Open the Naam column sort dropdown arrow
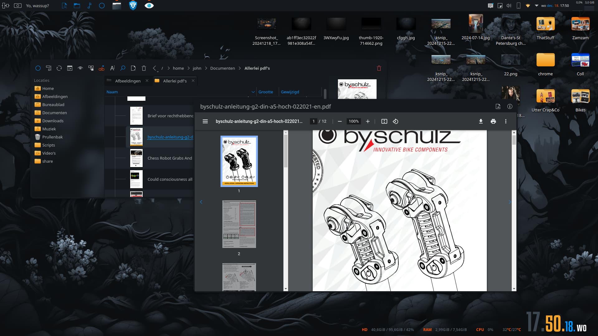This screenshot has width=598, height=336. click(253, 92)
